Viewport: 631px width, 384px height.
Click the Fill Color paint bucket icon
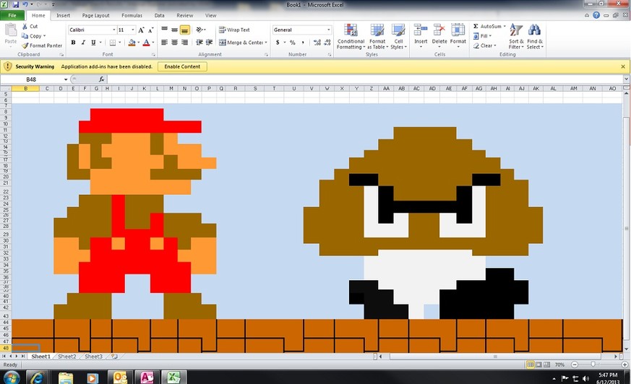(132, 43)
